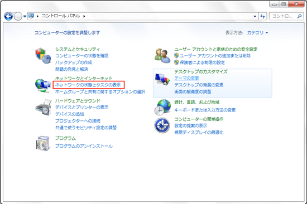
Task: Open テーマの変更 link
Action: point(186,78)
